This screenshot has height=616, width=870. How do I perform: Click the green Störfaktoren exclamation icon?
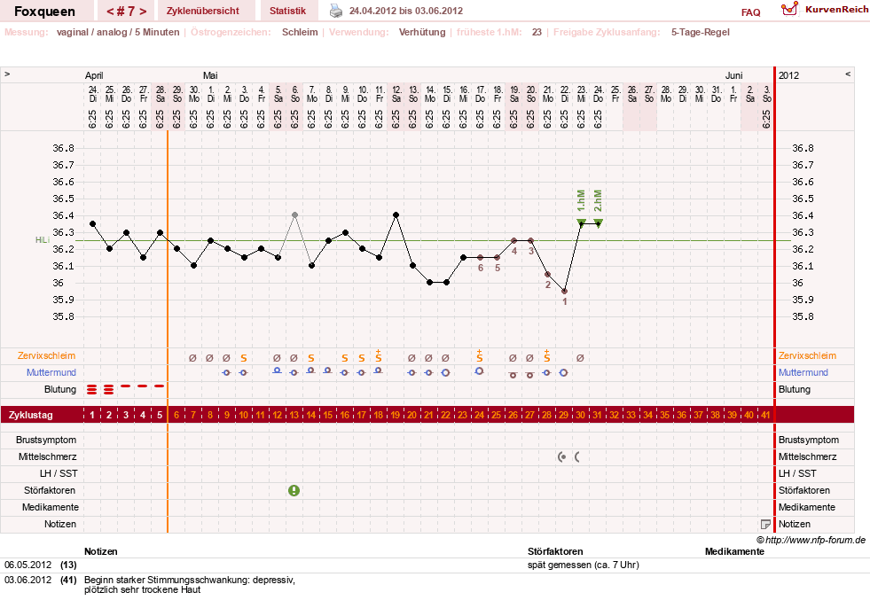pyautogui.click(x=294, y=490)
